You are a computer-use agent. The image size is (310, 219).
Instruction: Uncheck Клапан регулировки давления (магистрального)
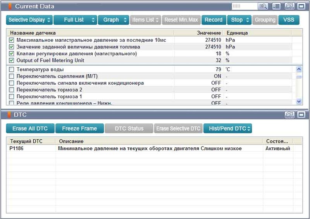click(12, 54)
